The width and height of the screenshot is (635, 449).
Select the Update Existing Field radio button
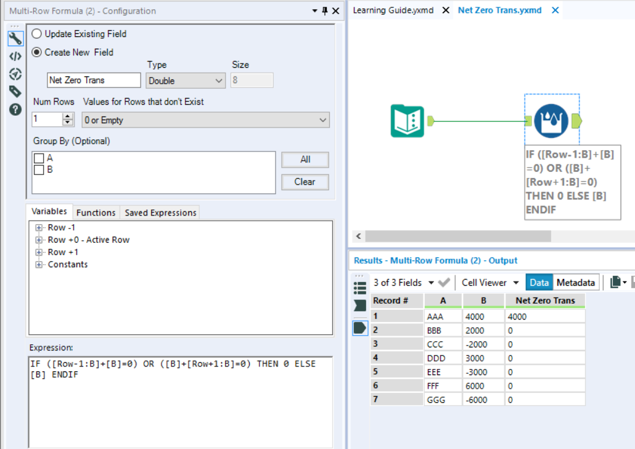pyautogui.click(x=36, y=34)
